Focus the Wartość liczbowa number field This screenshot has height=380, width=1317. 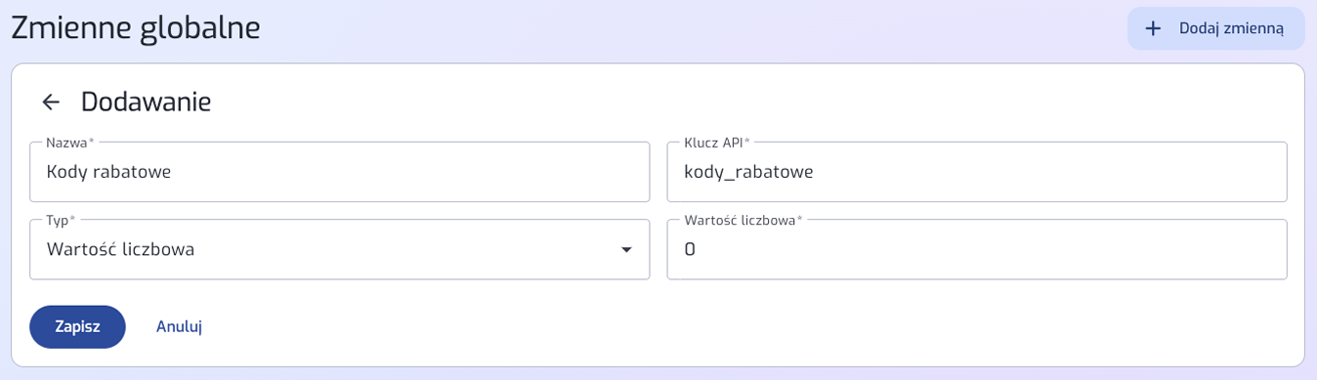[x=976, y=249]
